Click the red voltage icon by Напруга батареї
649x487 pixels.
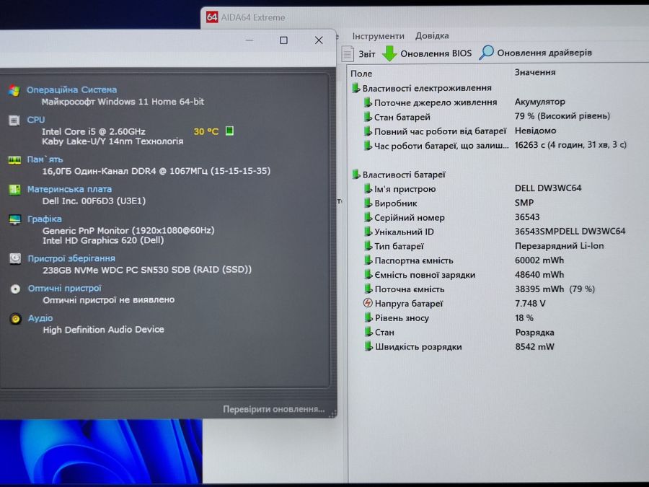click(368, 303)
